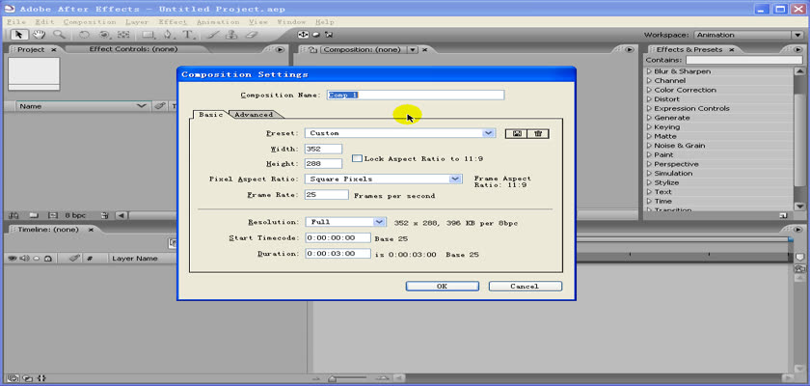Click the Contains search field
810x386 pixels.
(743, 60)
